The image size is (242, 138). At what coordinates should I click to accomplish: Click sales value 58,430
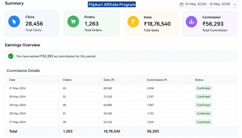click(108, 114)
